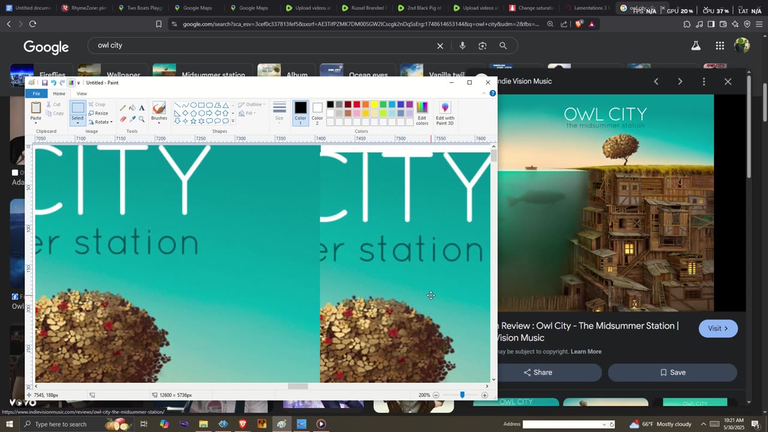The width and height of the screenshot is (768, 432).
Task: Click the zoom in plus button in Paint
Action: pyautogui.click(x=485, y=395)
